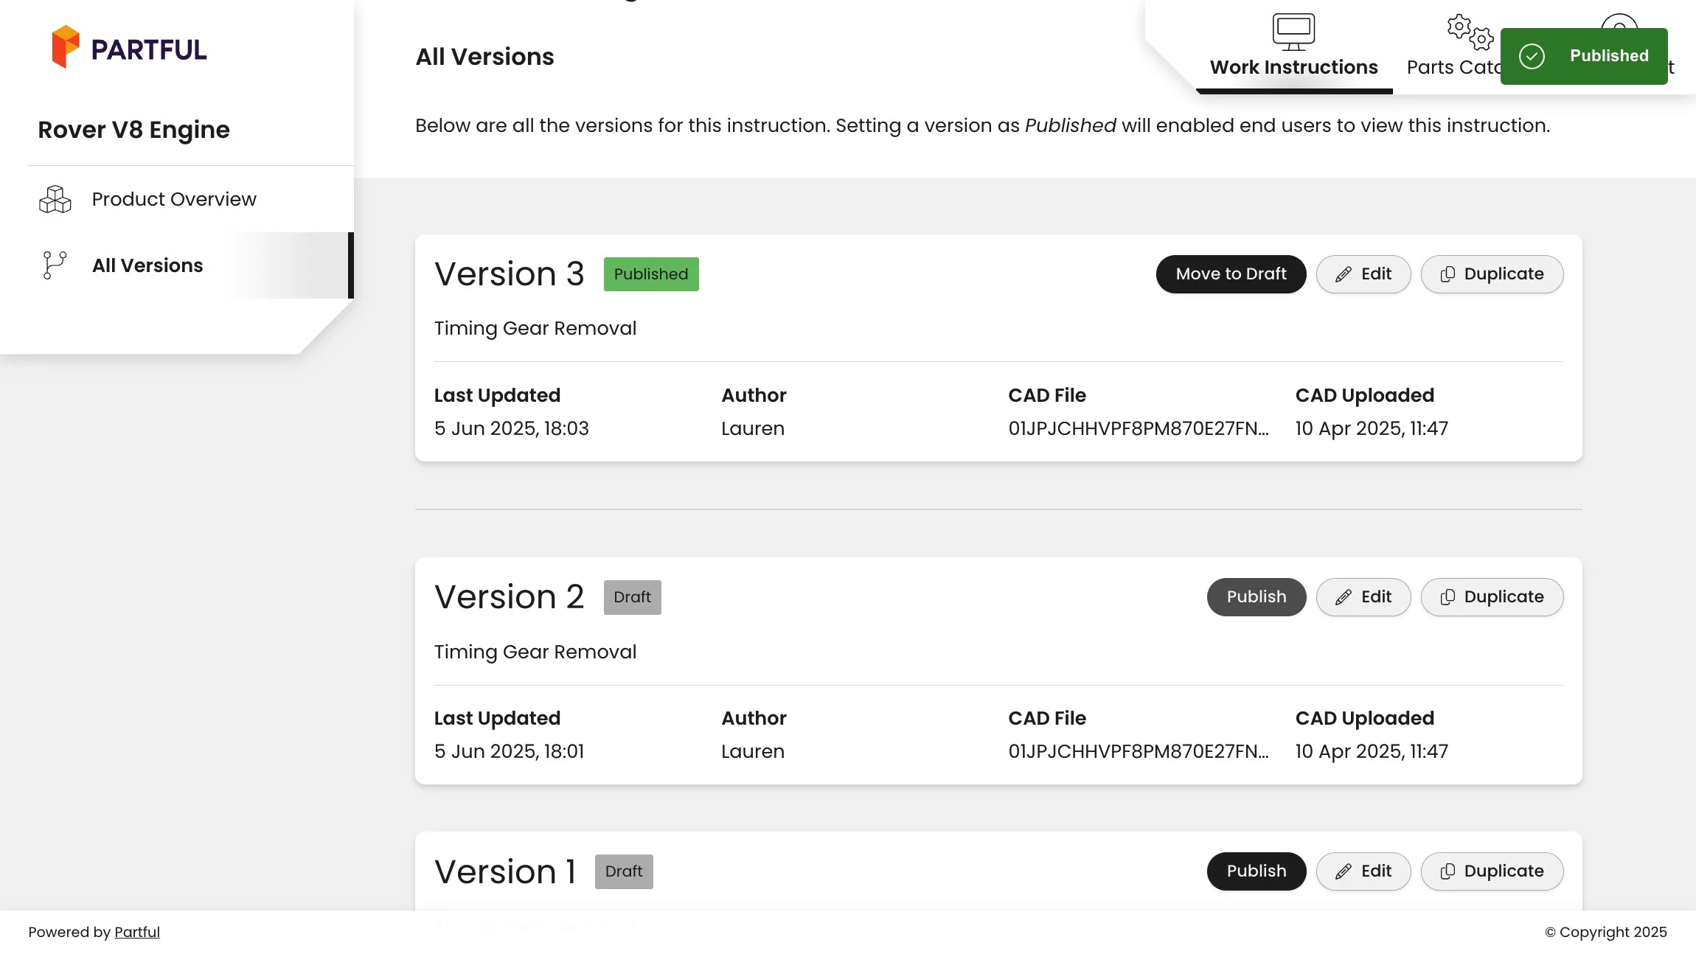Open the Partful link in the footer
Screen dimensions: 1696x954
(x=137, y=932)
